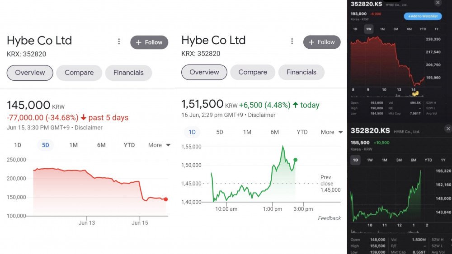Open the Compare tab in left panel
The height and width of the screenshot is (254, 452).
click(x=79, y=73)
